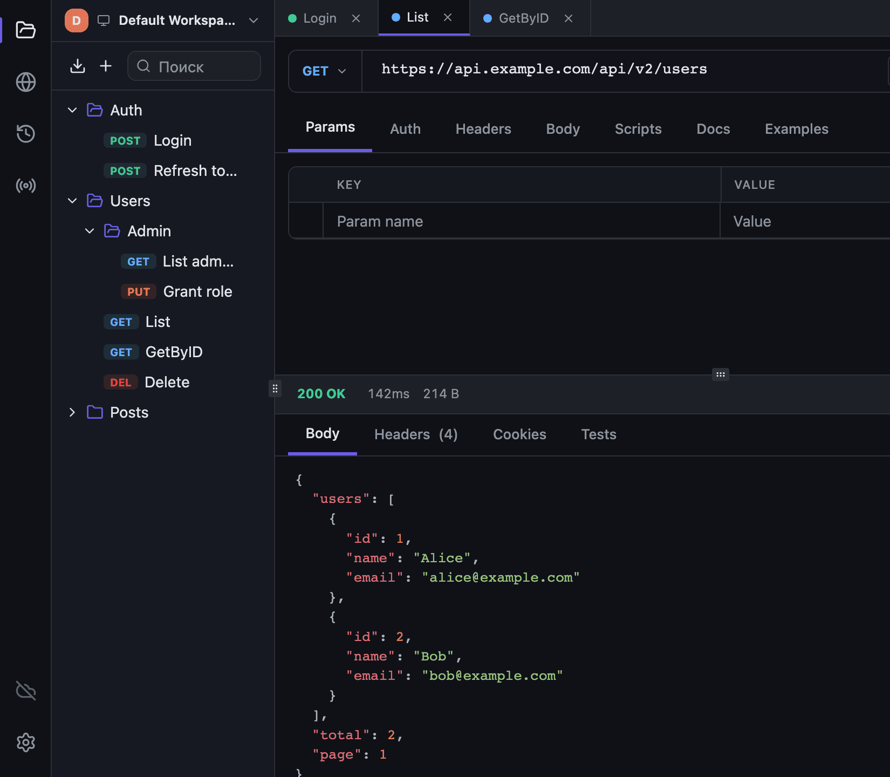The image size is (890, 777).
Task: Click the Param name input cell
Action: click(x=521, y=221)
